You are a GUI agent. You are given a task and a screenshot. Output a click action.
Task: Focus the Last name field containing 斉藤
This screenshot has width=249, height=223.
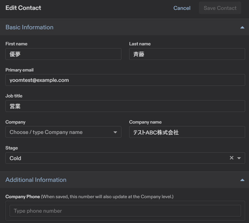point(187,54)
